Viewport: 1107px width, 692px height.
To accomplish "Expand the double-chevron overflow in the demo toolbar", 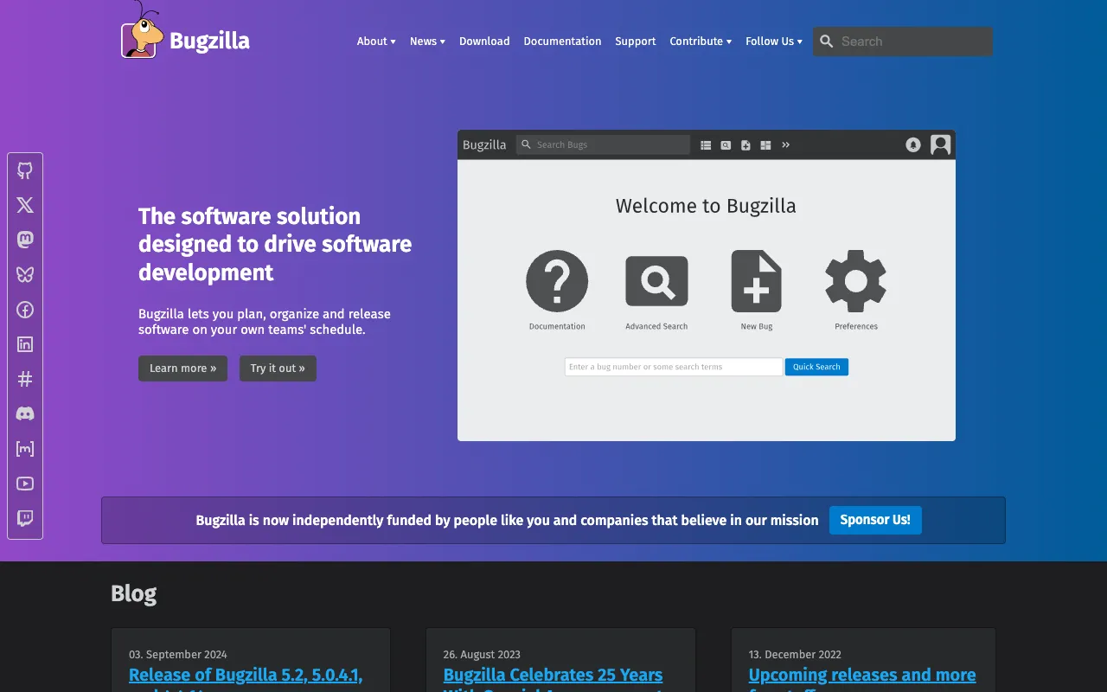I will (785, 144).
